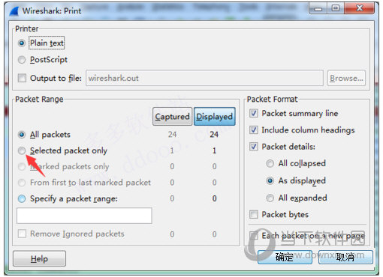Image resolution: width=383 pixels, height=277 pixels.
Task: Select the All packets radio button
Action: click(x=22, y=135)
